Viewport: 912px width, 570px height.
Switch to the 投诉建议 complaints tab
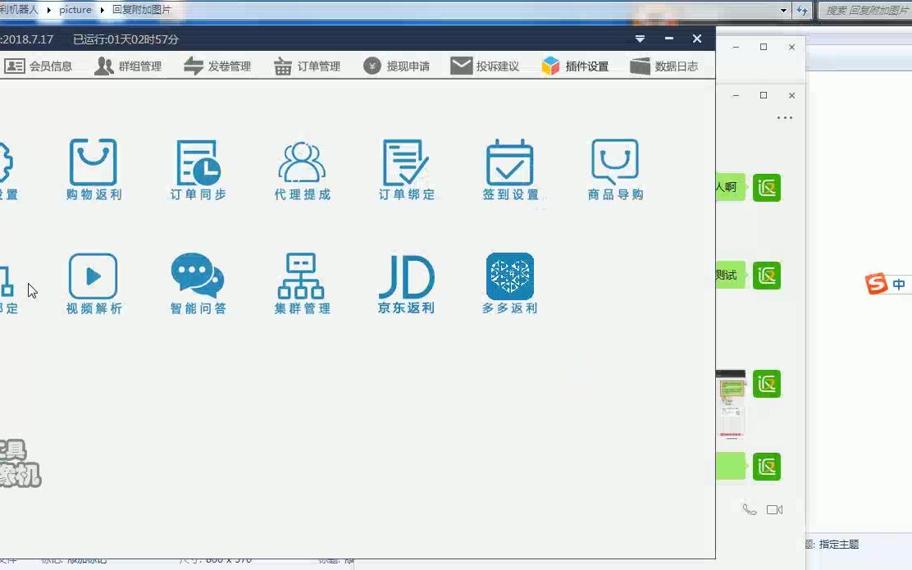coord(485,66)
